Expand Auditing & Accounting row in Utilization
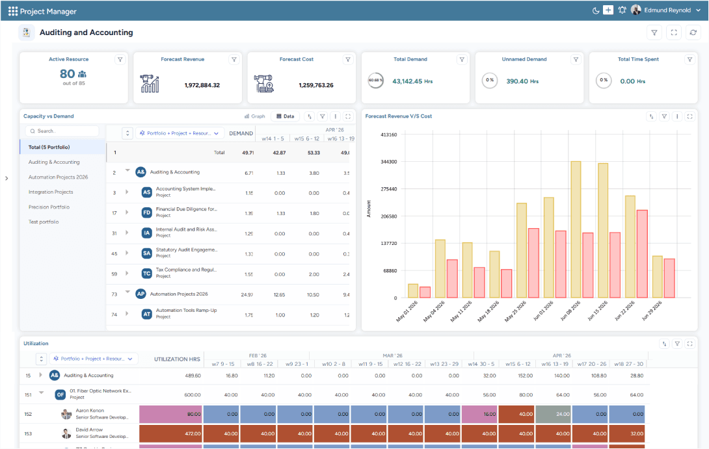Image resolution: width=709 pixels, height=449 pixels. pos(41,375)
